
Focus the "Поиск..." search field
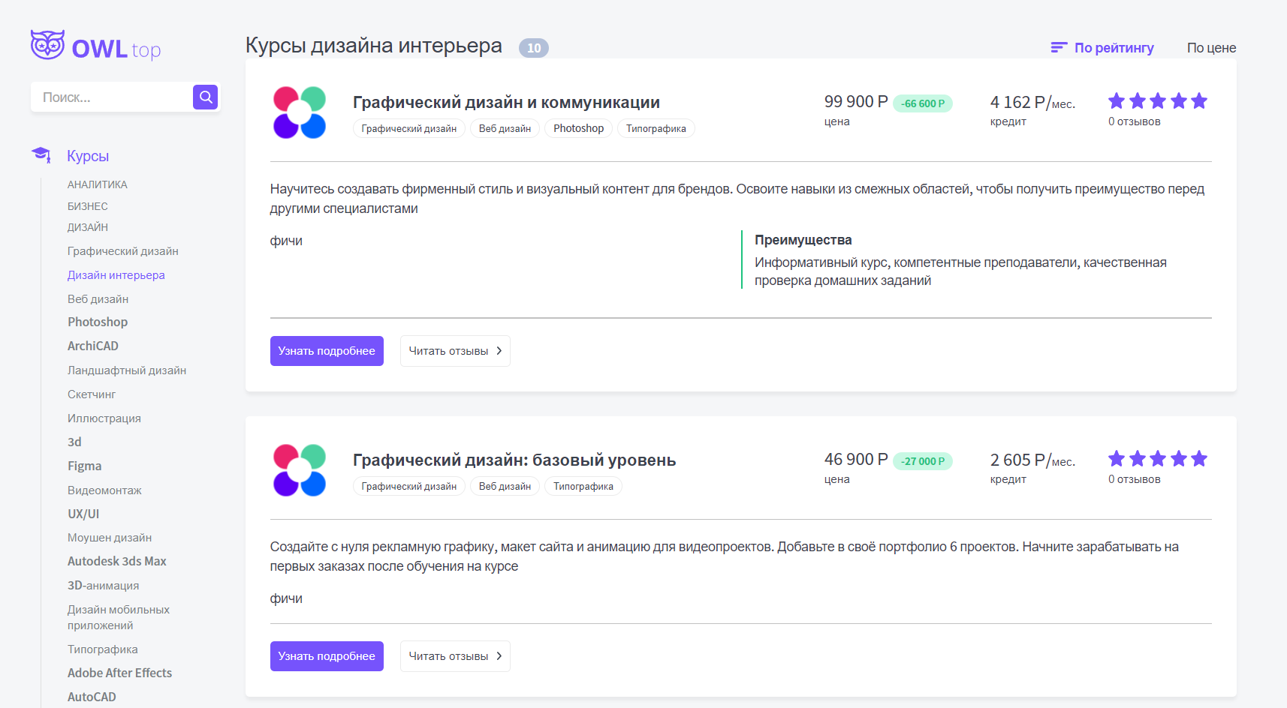111,97
